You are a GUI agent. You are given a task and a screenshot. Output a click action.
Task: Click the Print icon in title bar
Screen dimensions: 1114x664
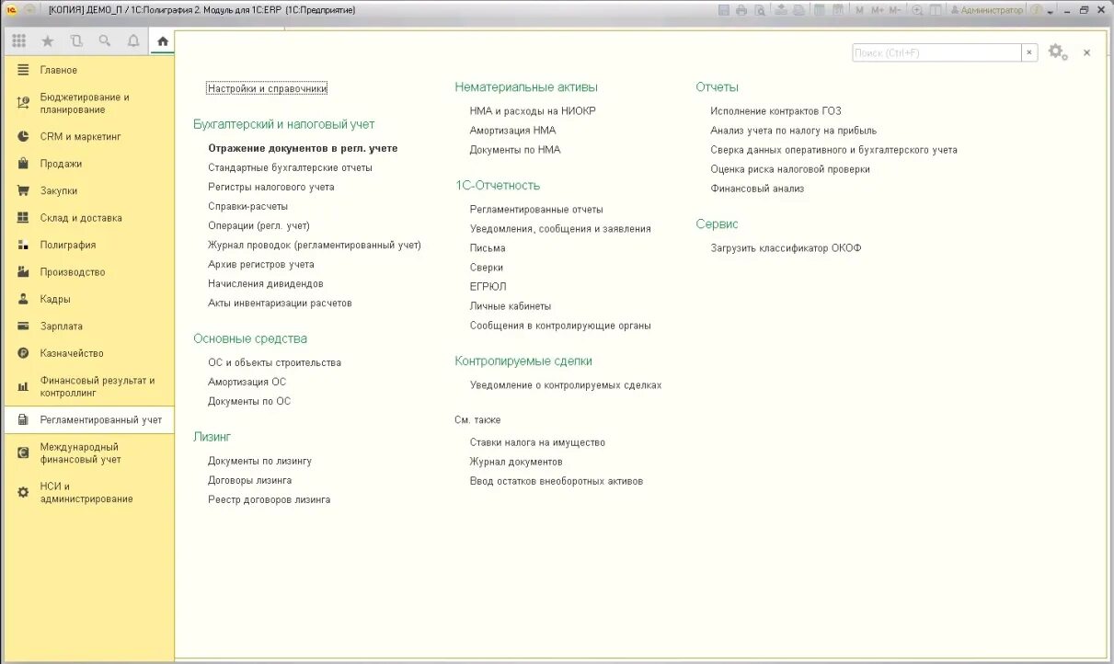coord(741,10)
